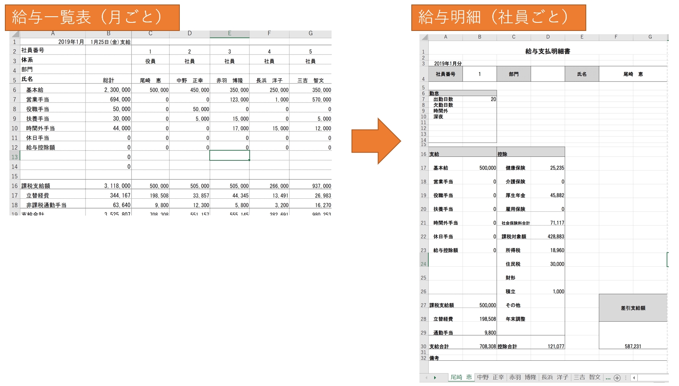Select row 6 header in salary list
679x386 pixels.
tap(15, 90)
